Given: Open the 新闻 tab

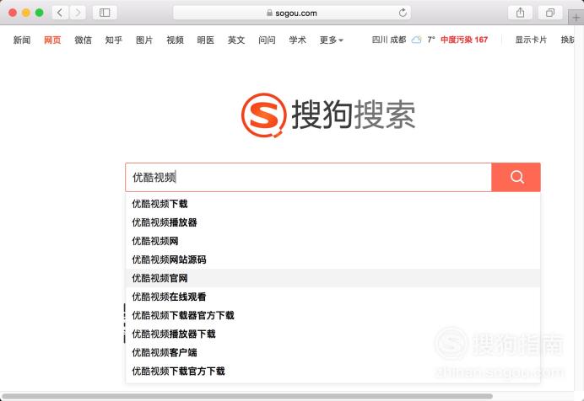Looking at the screenshot, I should 22,40.
